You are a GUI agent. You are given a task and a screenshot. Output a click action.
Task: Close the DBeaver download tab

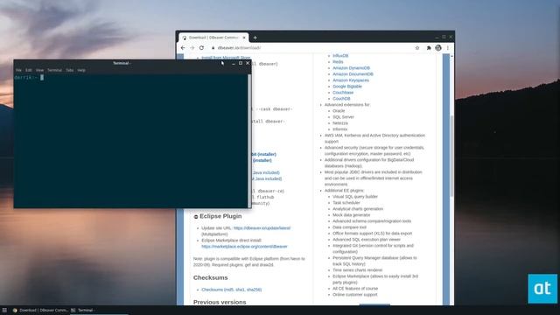coord(244,38)
